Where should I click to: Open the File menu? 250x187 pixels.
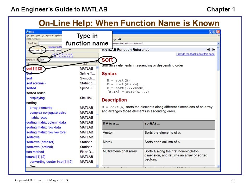[x=28, y=36]
